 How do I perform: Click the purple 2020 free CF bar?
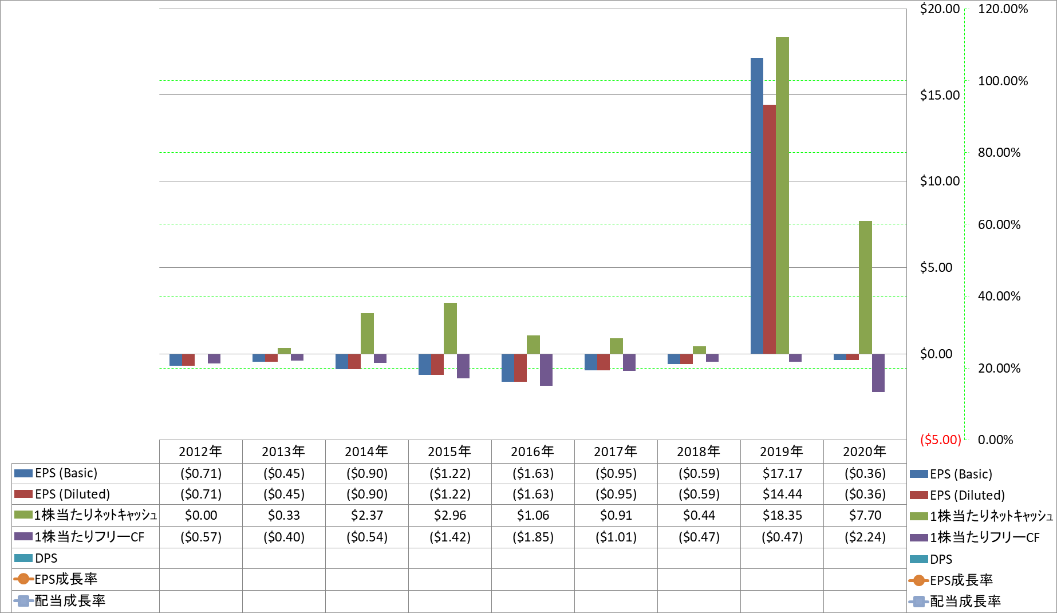click(878, 373)
